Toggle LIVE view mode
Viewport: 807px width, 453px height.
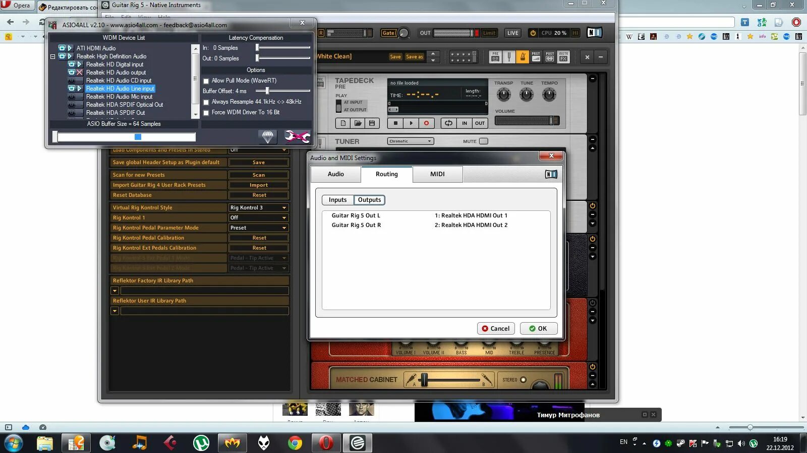513,33
